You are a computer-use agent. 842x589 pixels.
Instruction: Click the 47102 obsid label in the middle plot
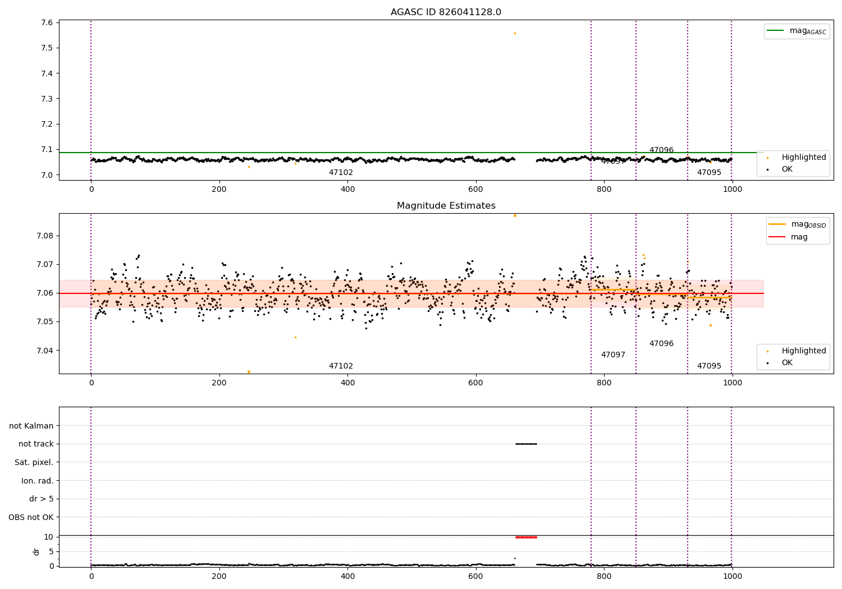pyautogui.click(x=341, y=366)
